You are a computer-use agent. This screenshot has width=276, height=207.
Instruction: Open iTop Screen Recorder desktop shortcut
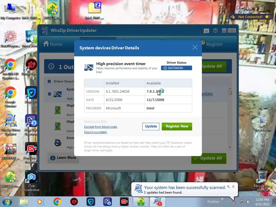click(31, 153)
